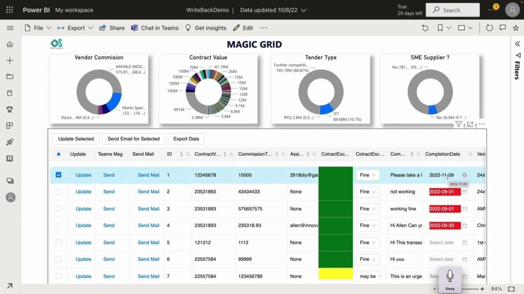Open Data hub cylinder icon

click(10, 93)
